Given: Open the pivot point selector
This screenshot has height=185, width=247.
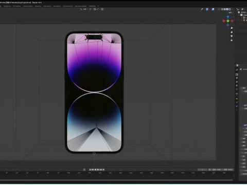Looking at the screenshot, I should point(91,9).
